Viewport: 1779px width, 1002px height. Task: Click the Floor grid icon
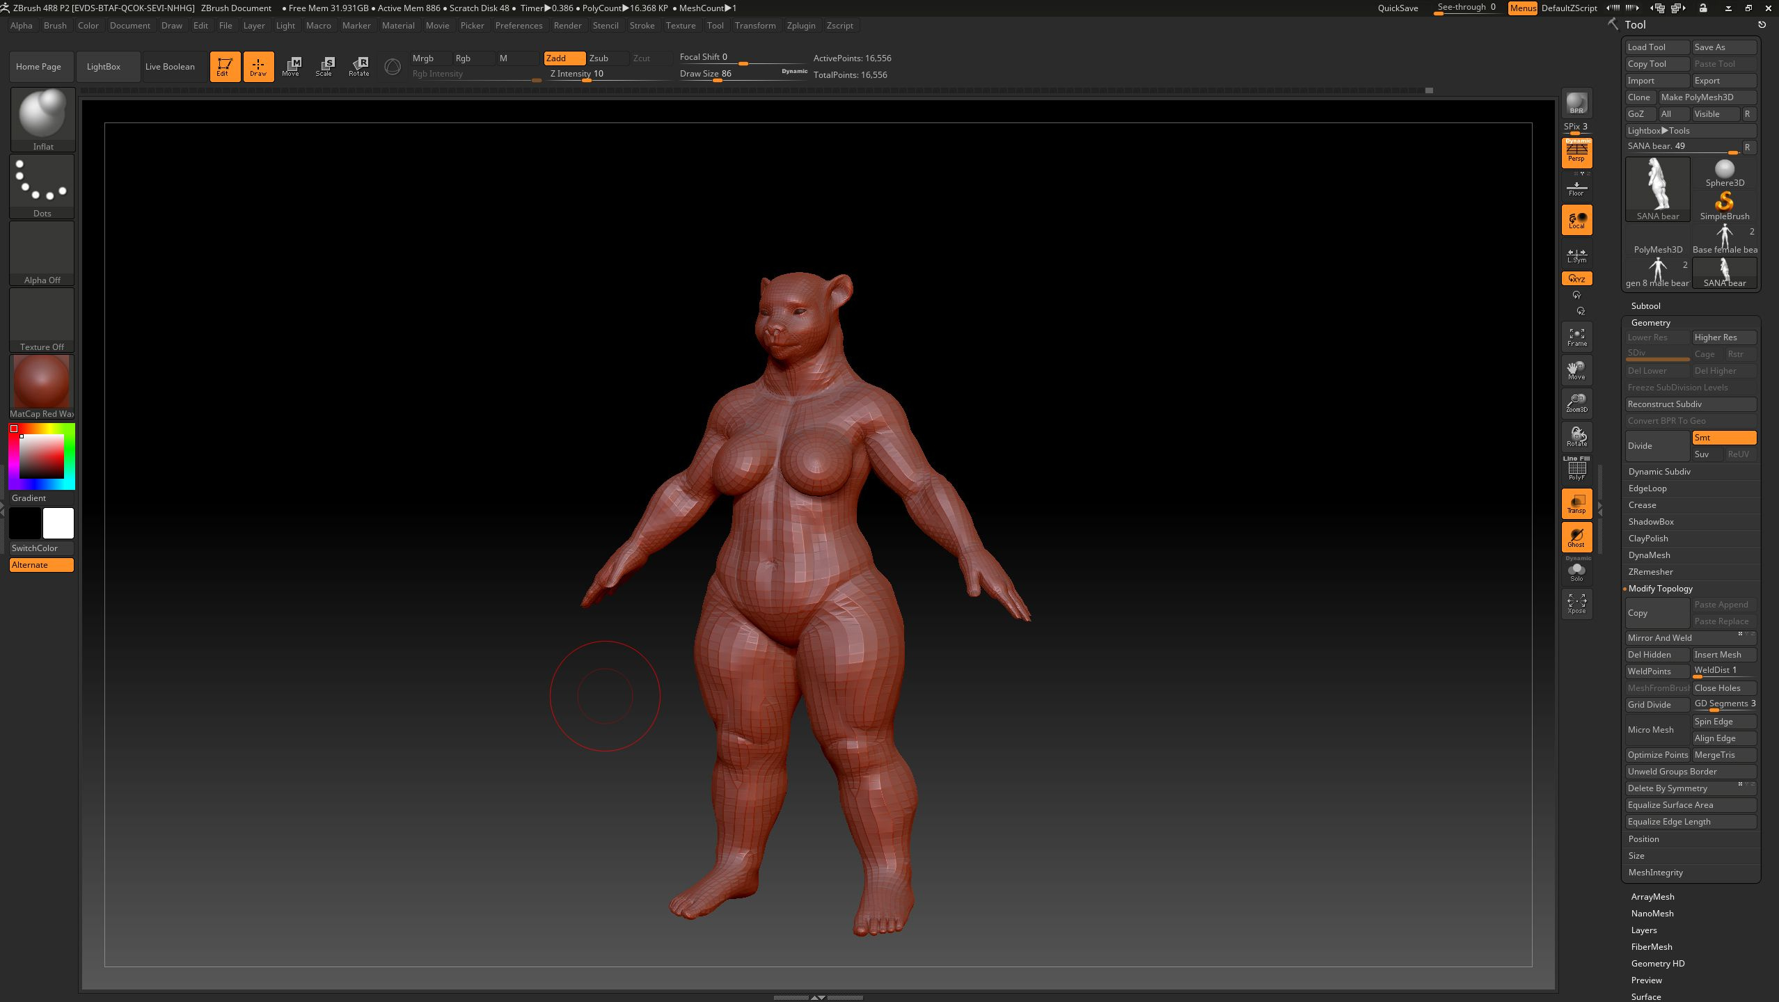[x=1576, y=188]
